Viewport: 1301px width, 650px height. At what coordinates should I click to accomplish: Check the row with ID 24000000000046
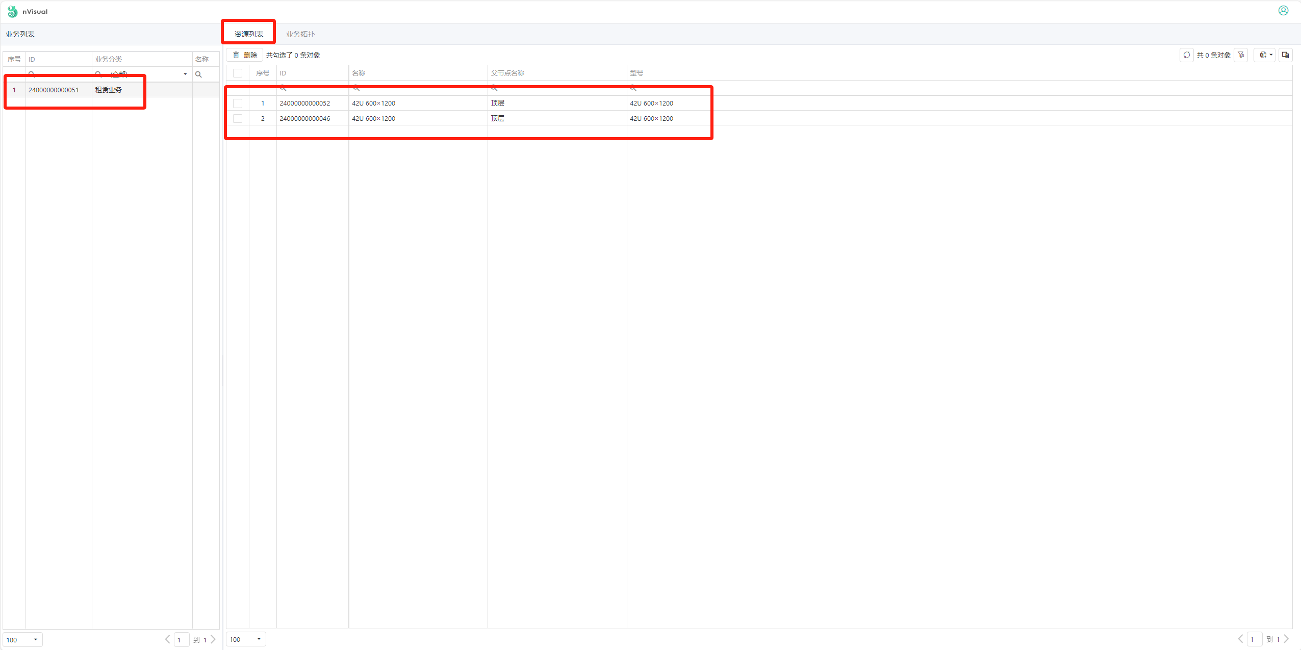(238, 119)
